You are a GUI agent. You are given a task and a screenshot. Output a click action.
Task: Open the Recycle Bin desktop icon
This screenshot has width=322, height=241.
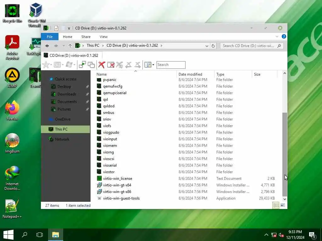12,13
